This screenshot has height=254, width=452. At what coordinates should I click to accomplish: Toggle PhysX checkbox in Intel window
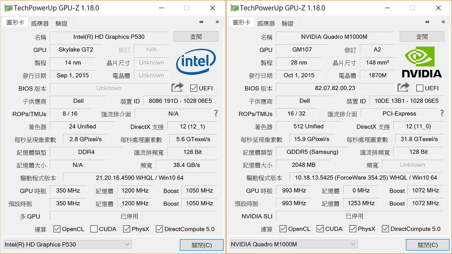click(x=127, y=229)
